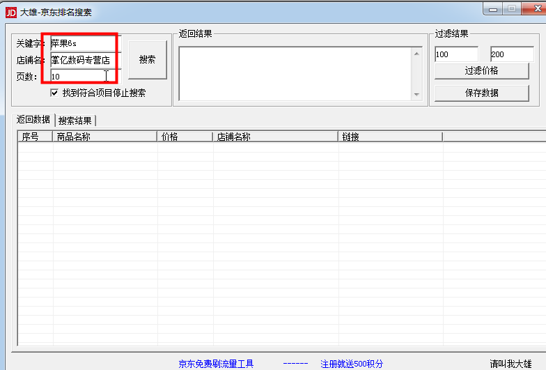Toggle 找到符合项目停止搜索 checkbox
This screenshot has height=370, width=546.
click(x=54, y=93)
